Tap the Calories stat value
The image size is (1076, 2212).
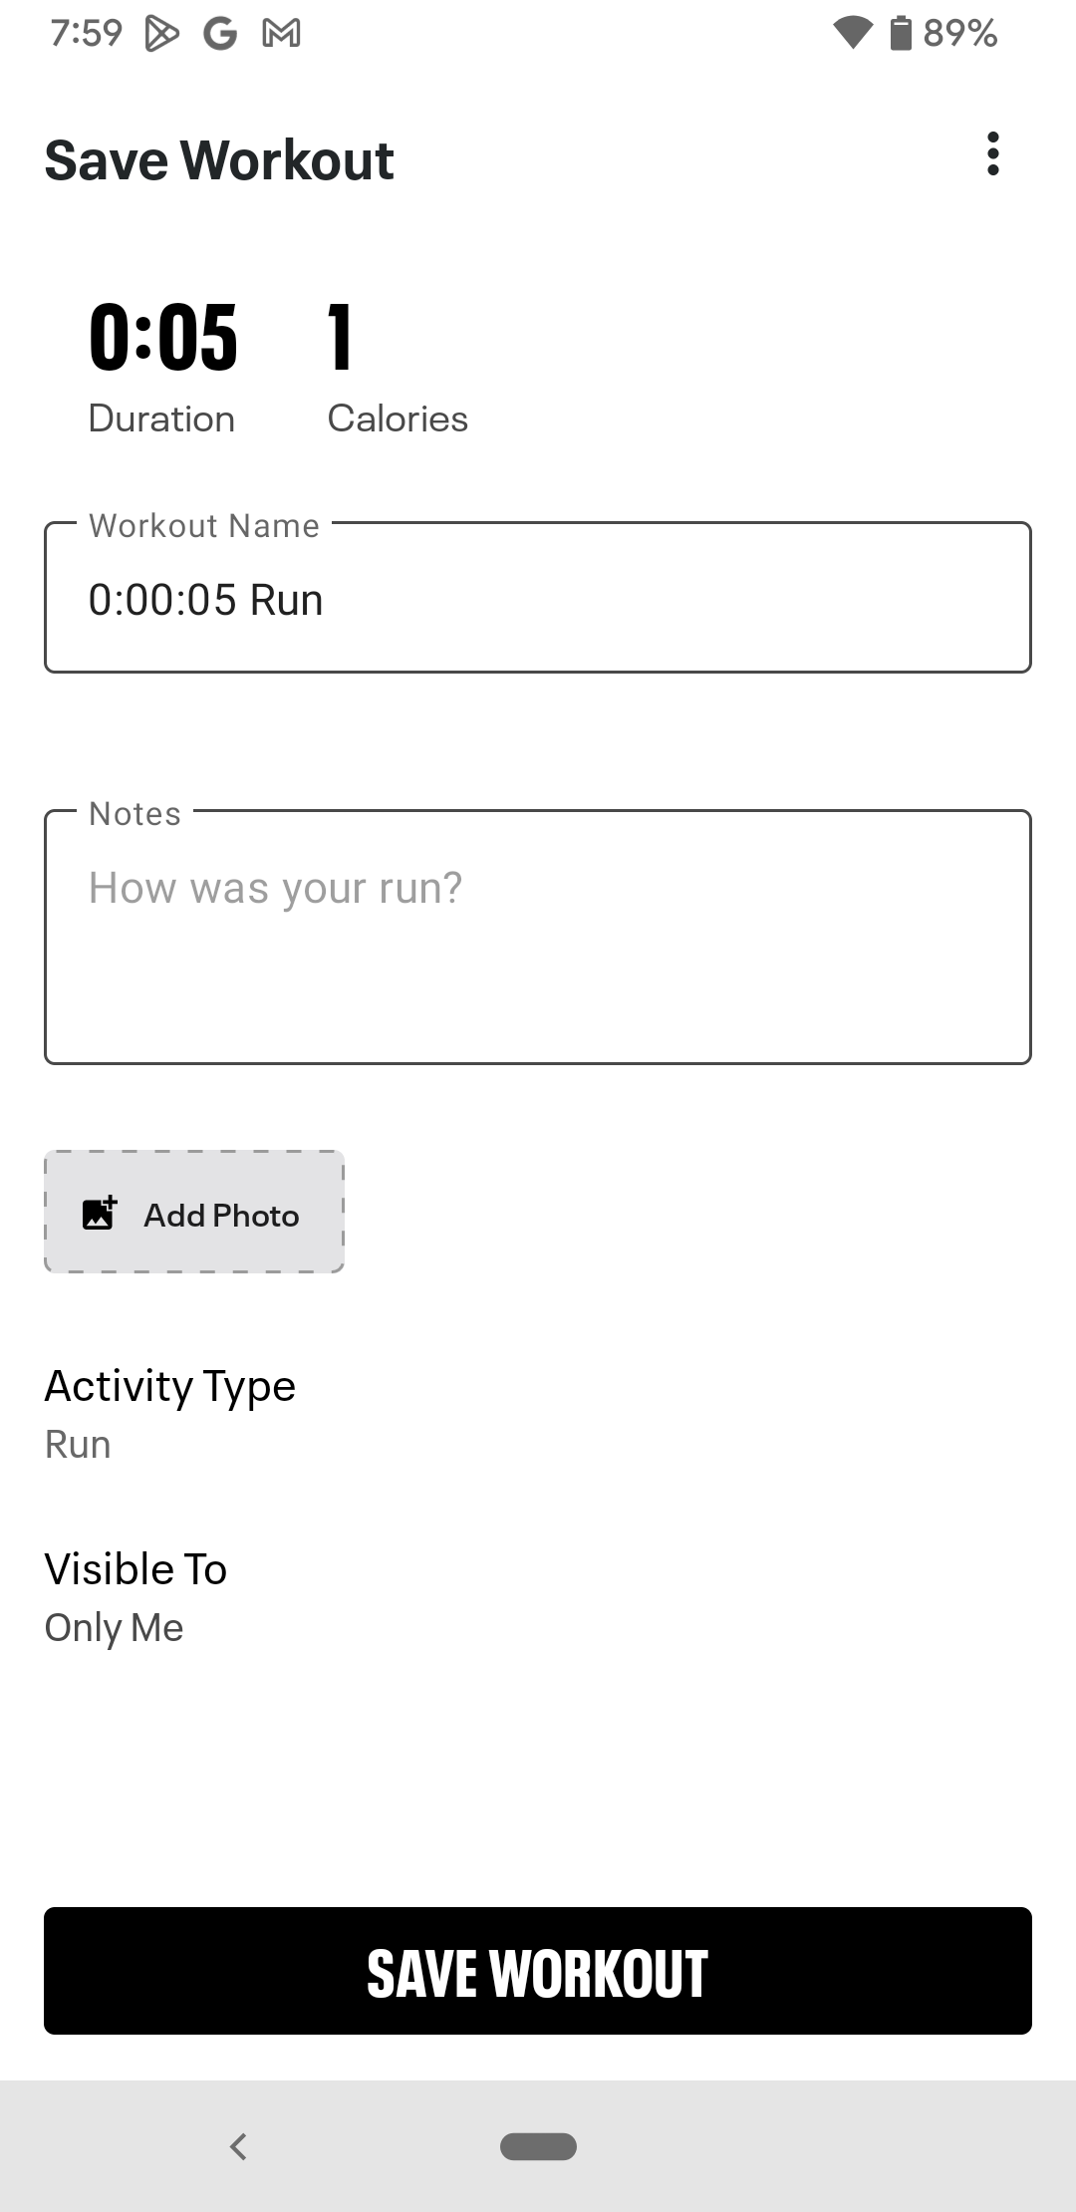[x=340, y=339]
